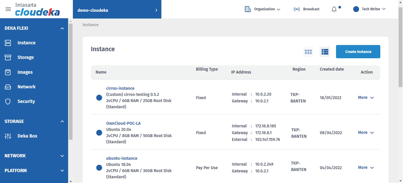Image resolution: width=403 pixels, height=183 pixels.
Task: Switch to grid view layout
Action: tap(308, 52)
